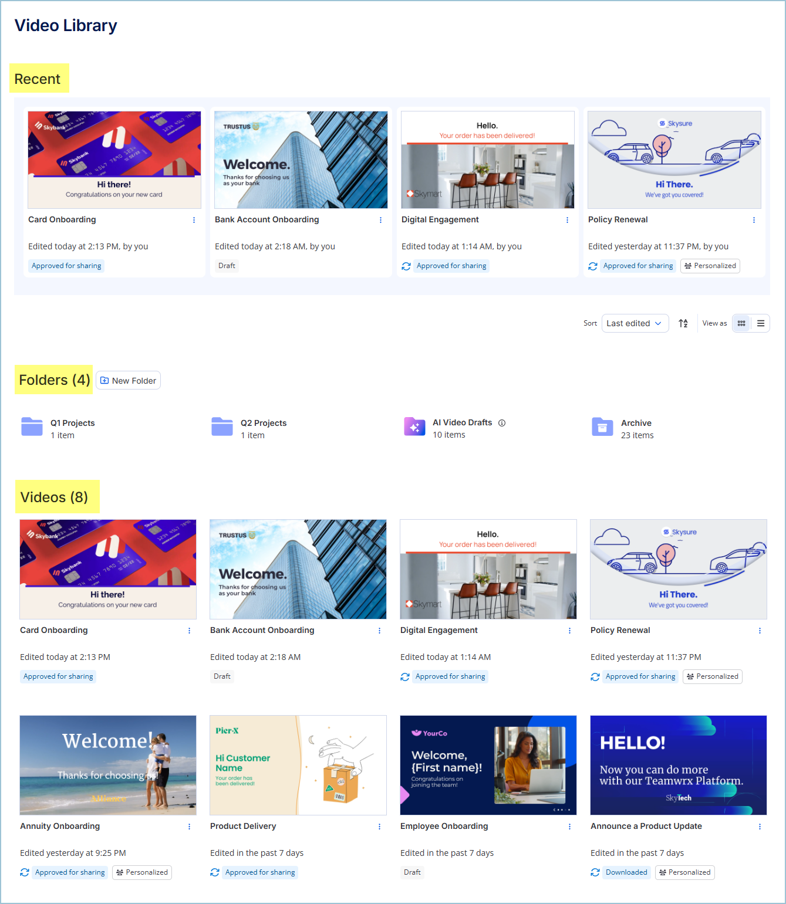Open more options for Card Onboarding in Recent
Screen dimensions: 786x904
click(x=194, y=220)
